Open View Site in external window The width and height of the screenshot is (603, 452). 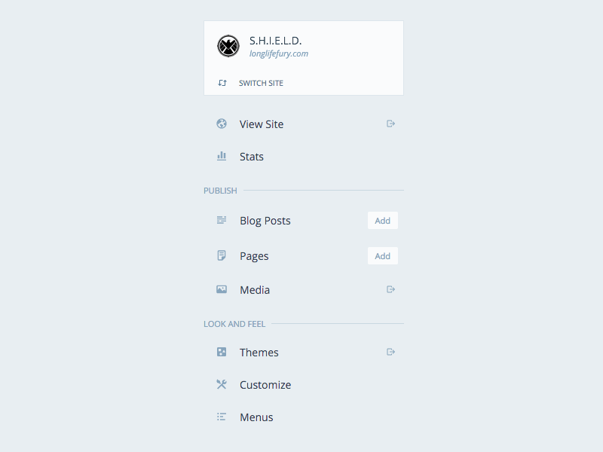click(391, 124)
